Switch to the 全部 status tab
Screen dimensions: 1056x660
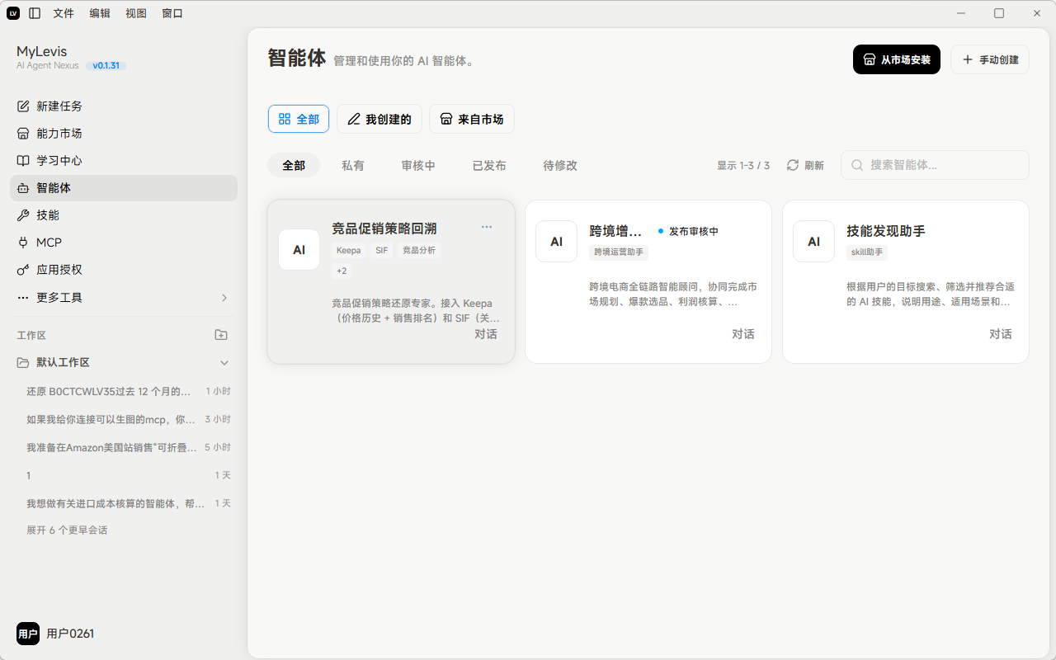tap(294, 165)
